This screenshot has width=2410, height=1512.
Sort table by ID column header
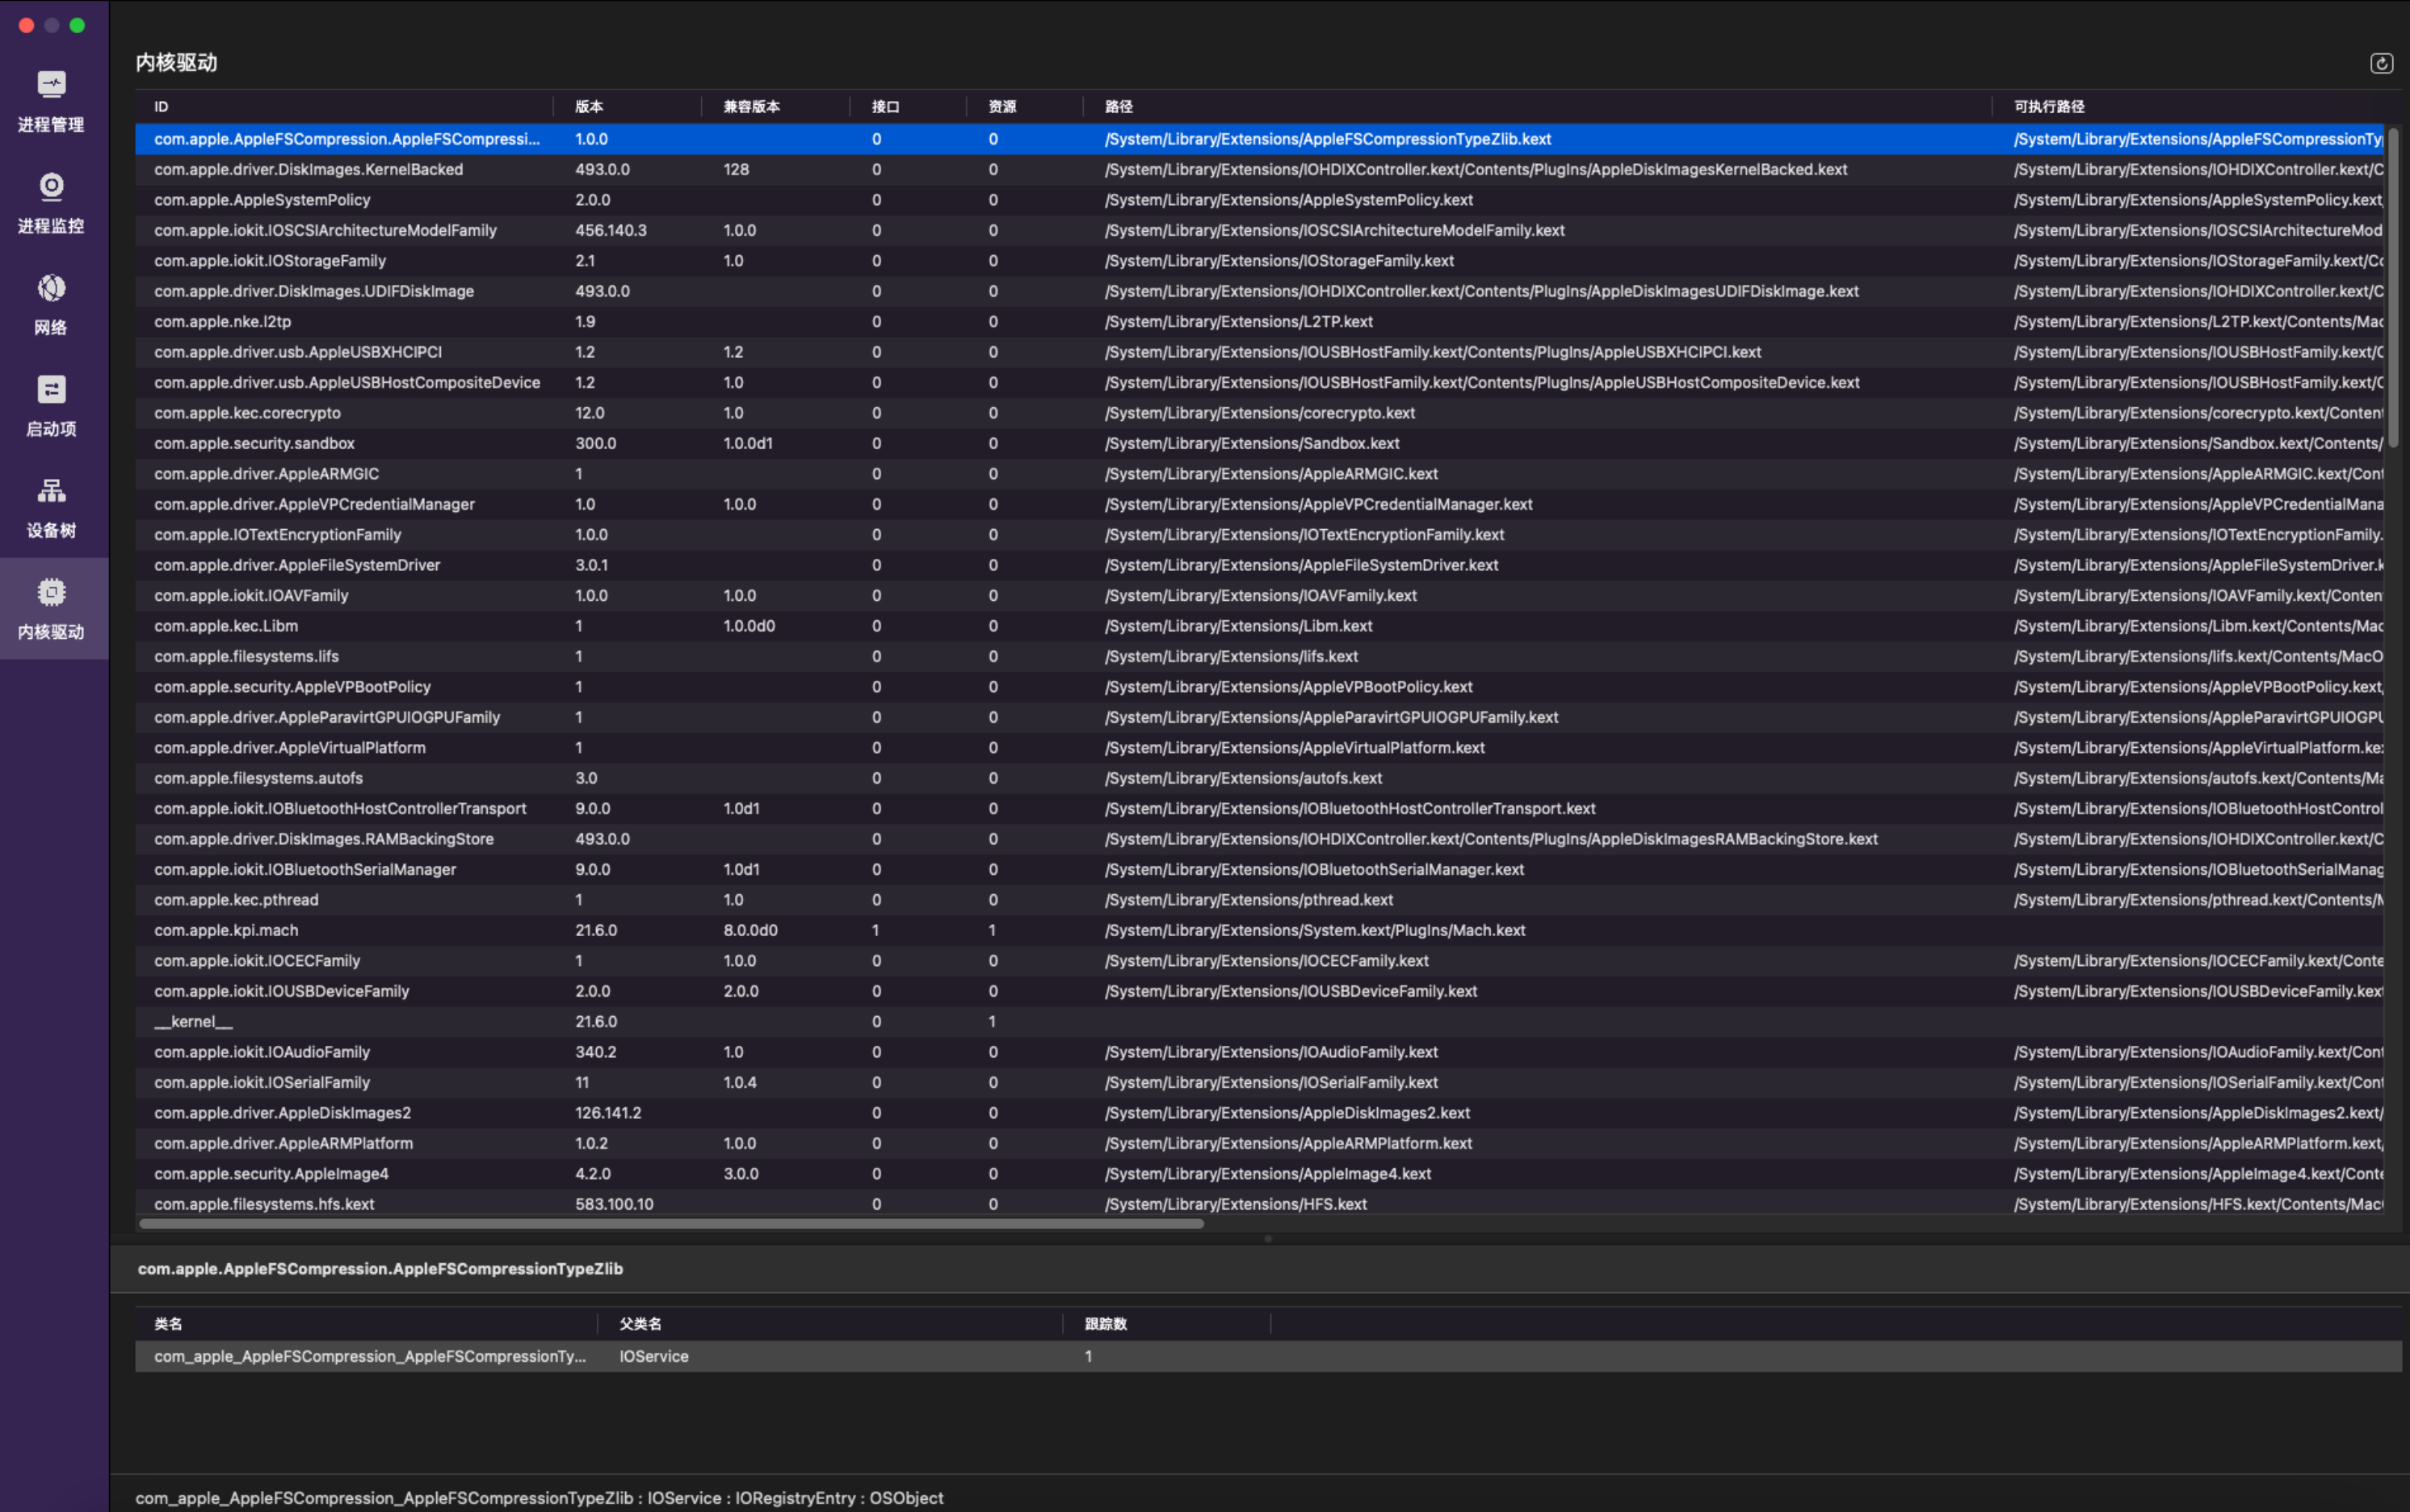160,107
